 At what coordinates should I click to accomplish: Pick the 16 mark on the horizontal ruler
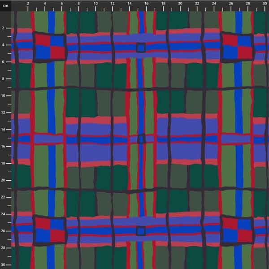click(146, 4)
